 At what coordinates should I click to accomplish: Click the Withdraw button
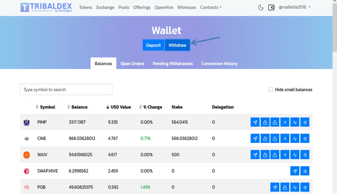coord(177,45)
